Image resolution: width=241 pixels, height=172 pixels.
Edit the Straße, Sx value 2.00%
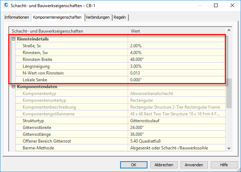[177, 46]
